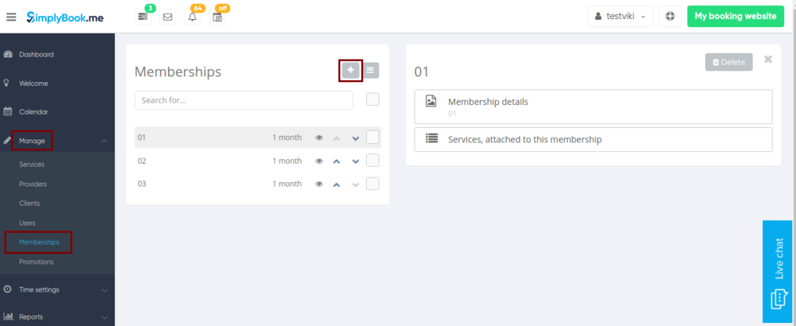Viewport: 796px width, 326px height.
Task: Click the My booking website button
Action: (734, 16)
